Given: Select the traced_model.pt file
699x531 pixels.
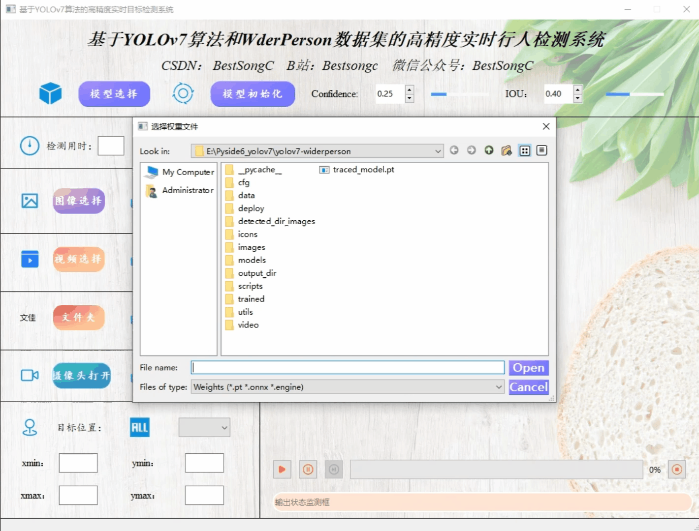Looking at the screenshot, I should click(363, 170).
